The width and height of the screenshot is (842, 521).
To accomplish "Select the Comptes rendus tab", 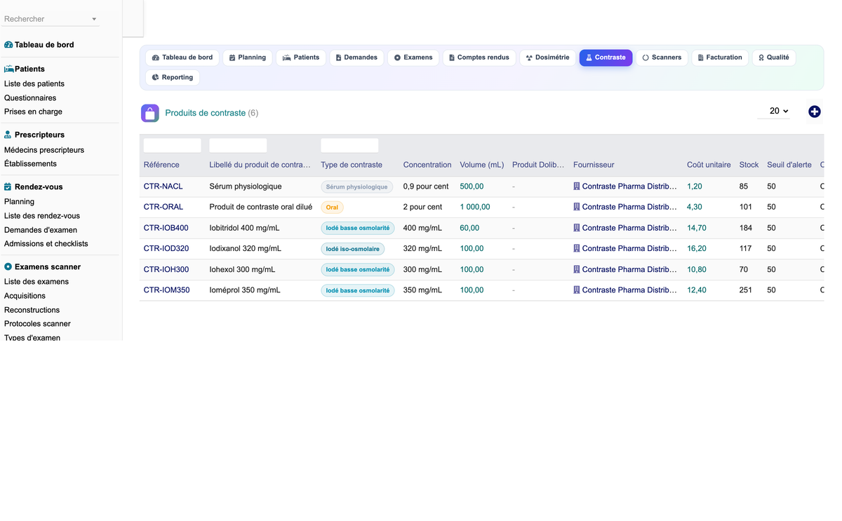I will [x=479, y=57].
